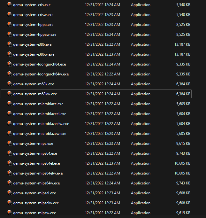
Task: Click the icon of qemu-system-mips64w.exe
Action: tap(9, 183)
